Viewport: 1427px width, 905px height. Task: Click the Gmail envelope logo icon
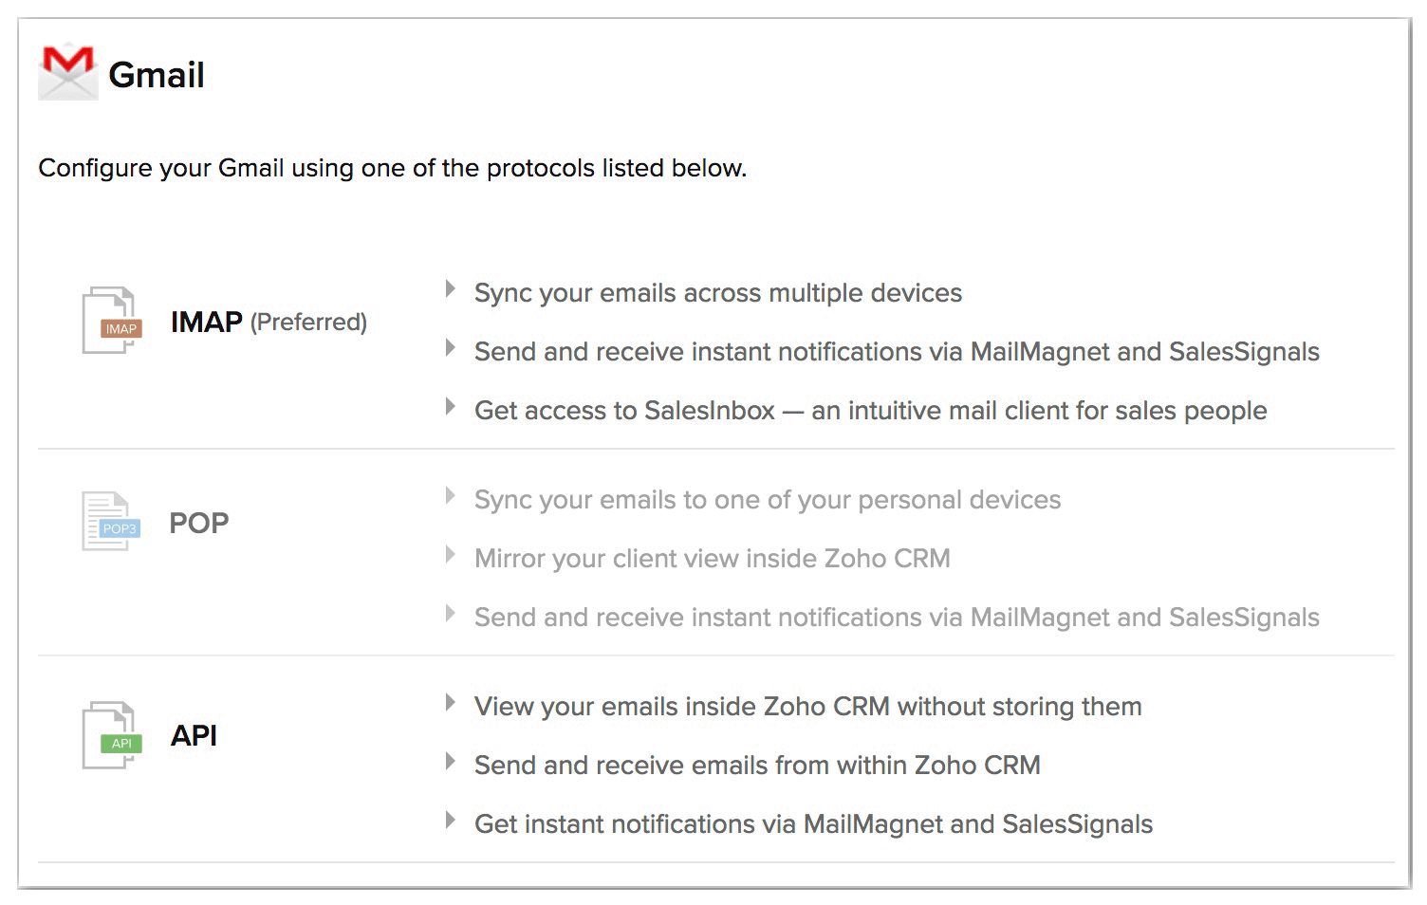(67, 71)
